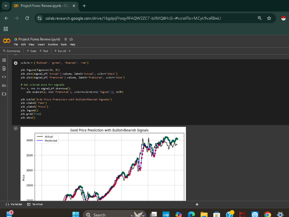Open the Help menu
The image size is (289, 217).
coord(73,45)
